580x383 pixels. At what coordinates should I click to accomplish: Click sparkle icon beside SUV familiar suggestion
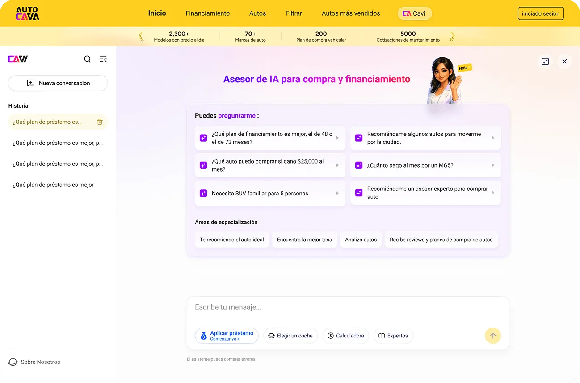coord(203,194)
